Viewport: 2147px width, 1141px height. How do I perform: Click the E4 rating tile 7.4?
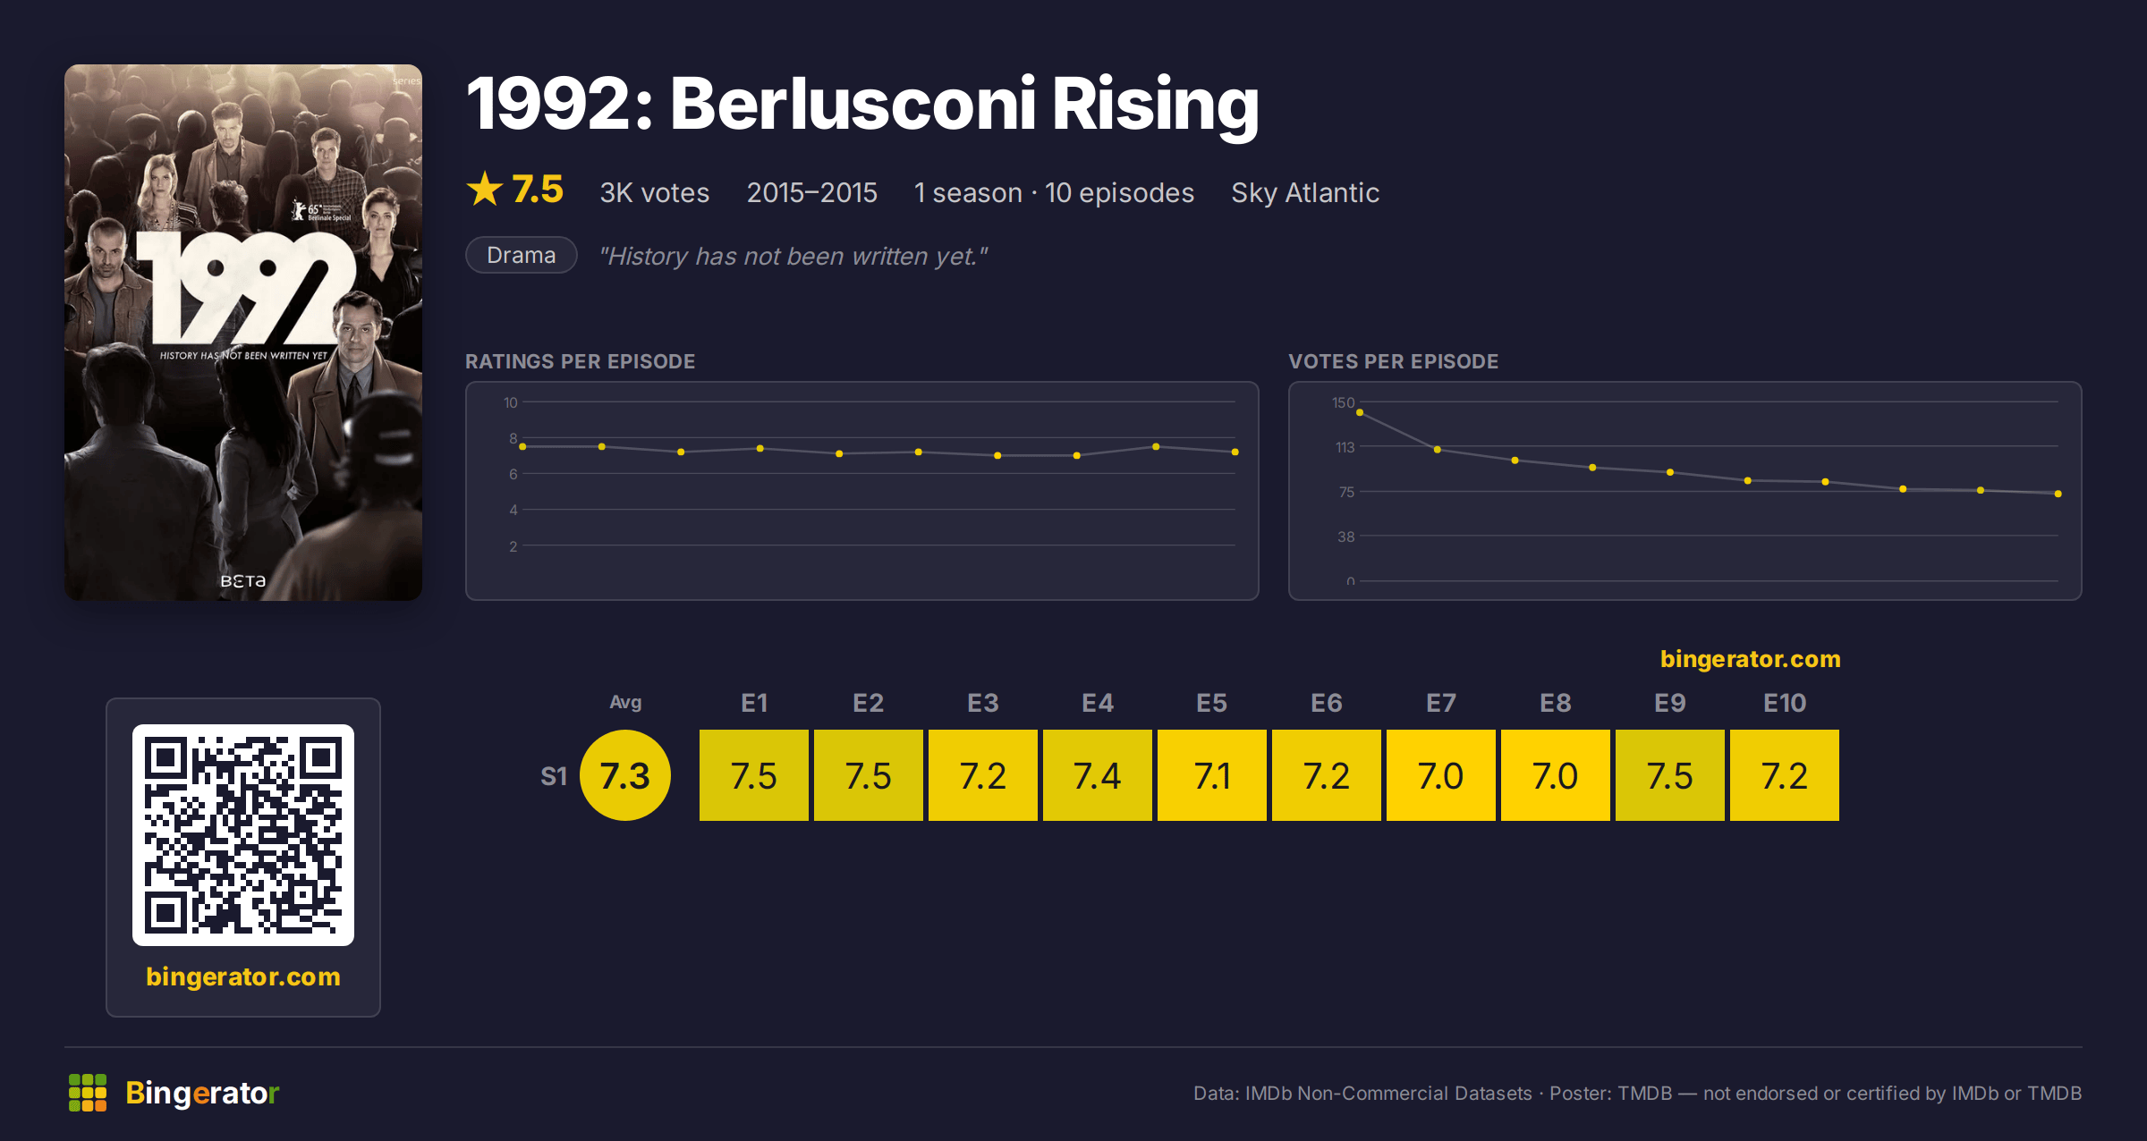pos(1098,775)
